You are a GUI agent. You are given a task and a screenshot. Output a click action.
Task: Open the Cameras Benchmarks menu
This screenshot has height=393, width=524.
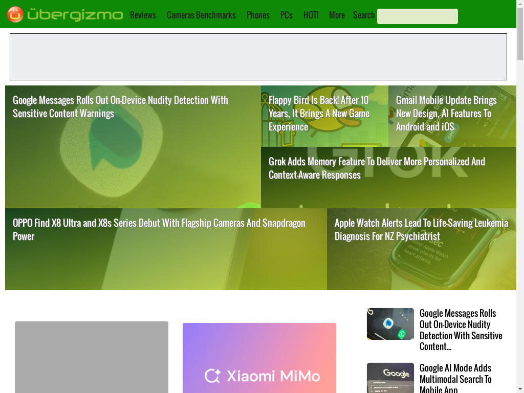tap(201, 15)
